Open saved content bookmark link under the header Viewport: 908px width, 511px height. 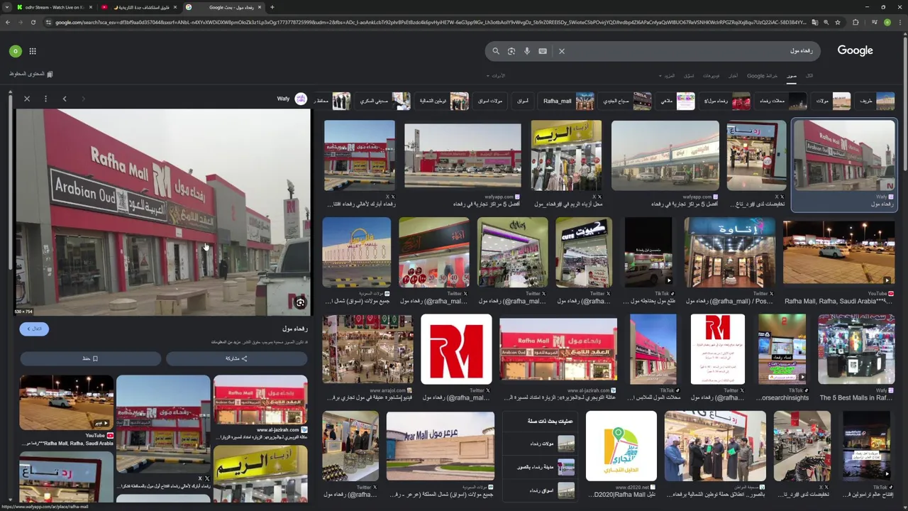click(31, 74)
